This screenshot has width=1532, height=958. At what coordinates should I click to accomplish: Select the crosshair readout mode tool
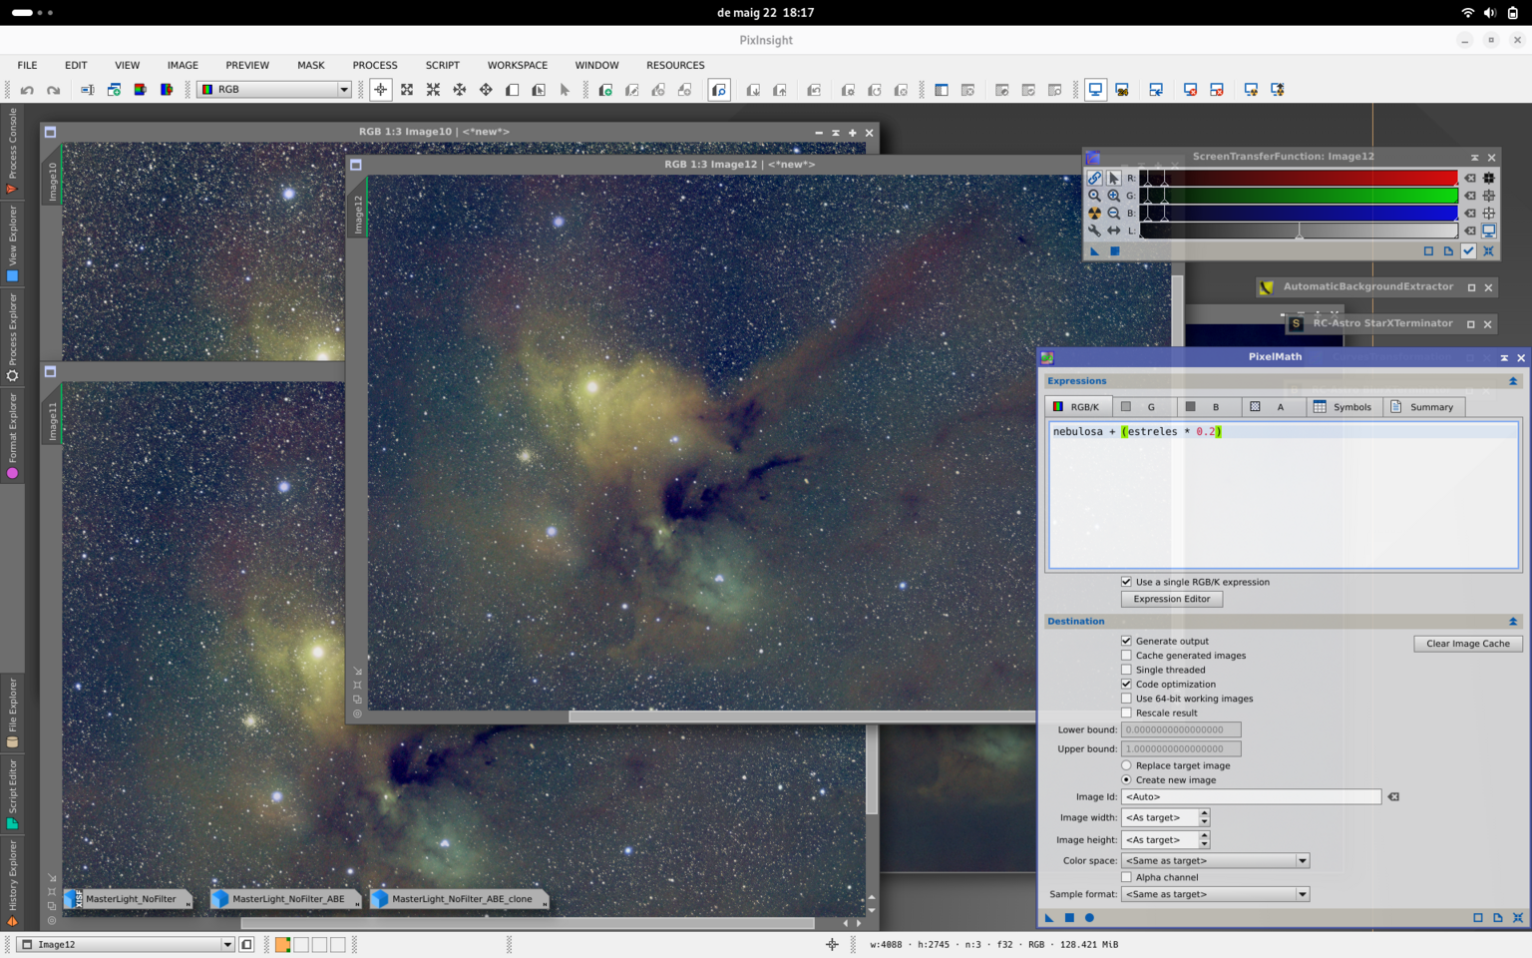point(380,90)
